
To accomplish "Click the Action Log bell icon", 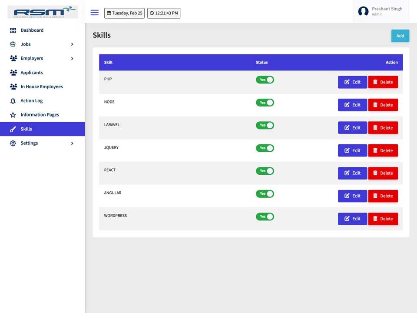I will point(13,101).
